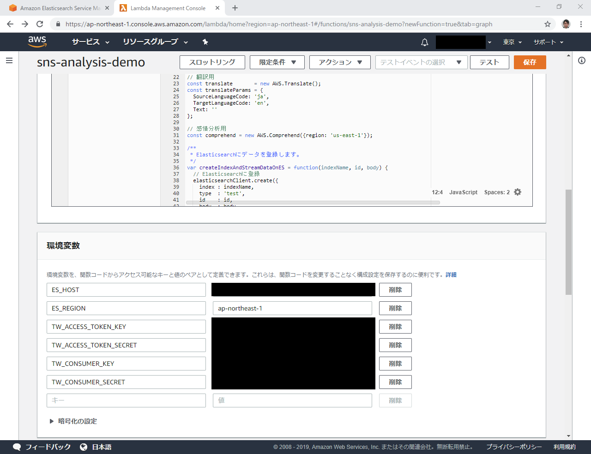Click the globe icon for 日本語 language
Viewport: 591px width, 454px height.
click(84, 447)
